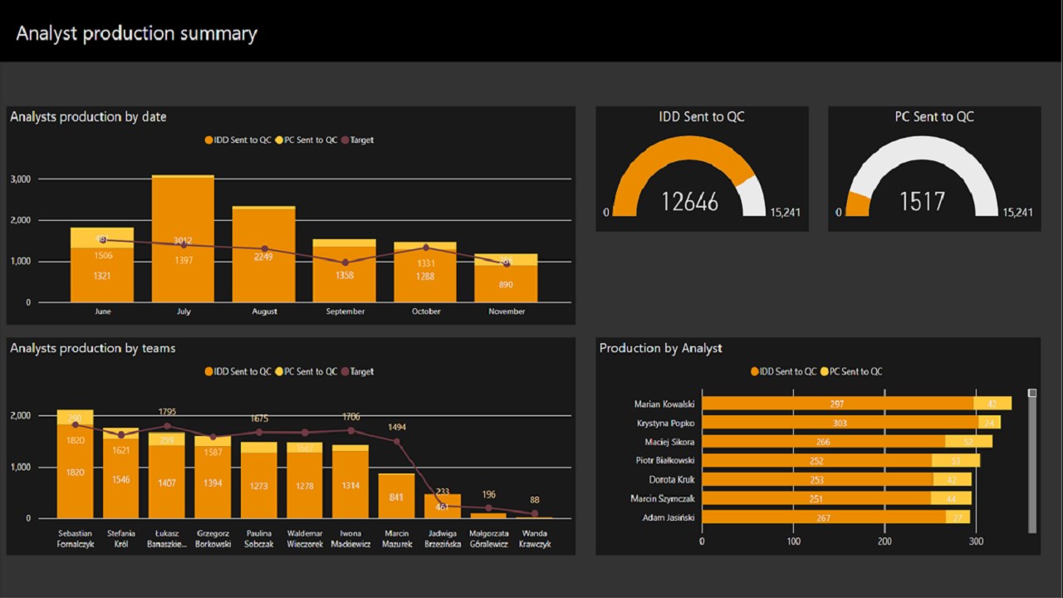Screen dimensions: 1063x598
Task: Select Target legend dot in teams chart
Action: coord(345,372)
